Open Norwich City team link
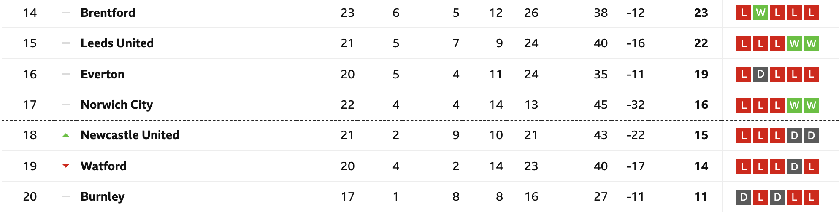 pyautogui.click(x=117, y=105)
